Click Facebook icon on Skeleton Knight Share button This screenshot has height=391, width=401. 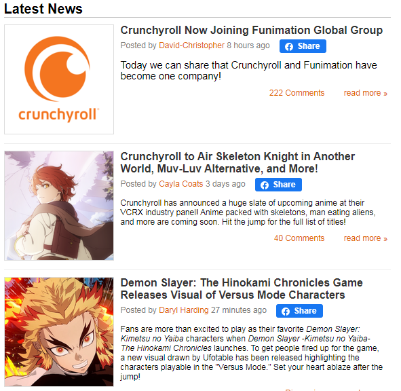[265, 185]
